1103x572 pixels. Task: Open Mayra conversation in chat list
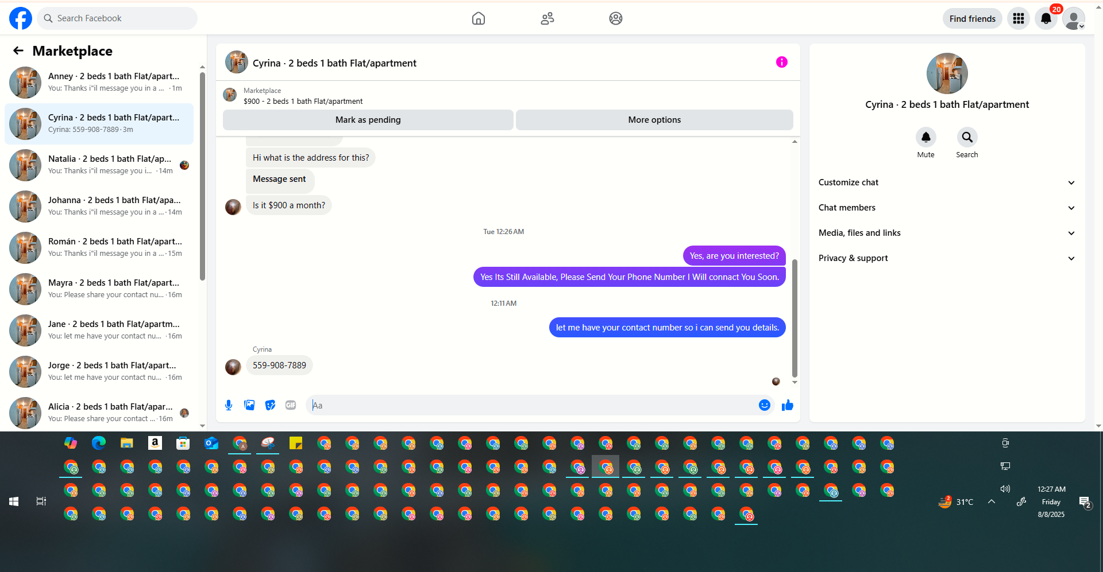coord(99,289)
